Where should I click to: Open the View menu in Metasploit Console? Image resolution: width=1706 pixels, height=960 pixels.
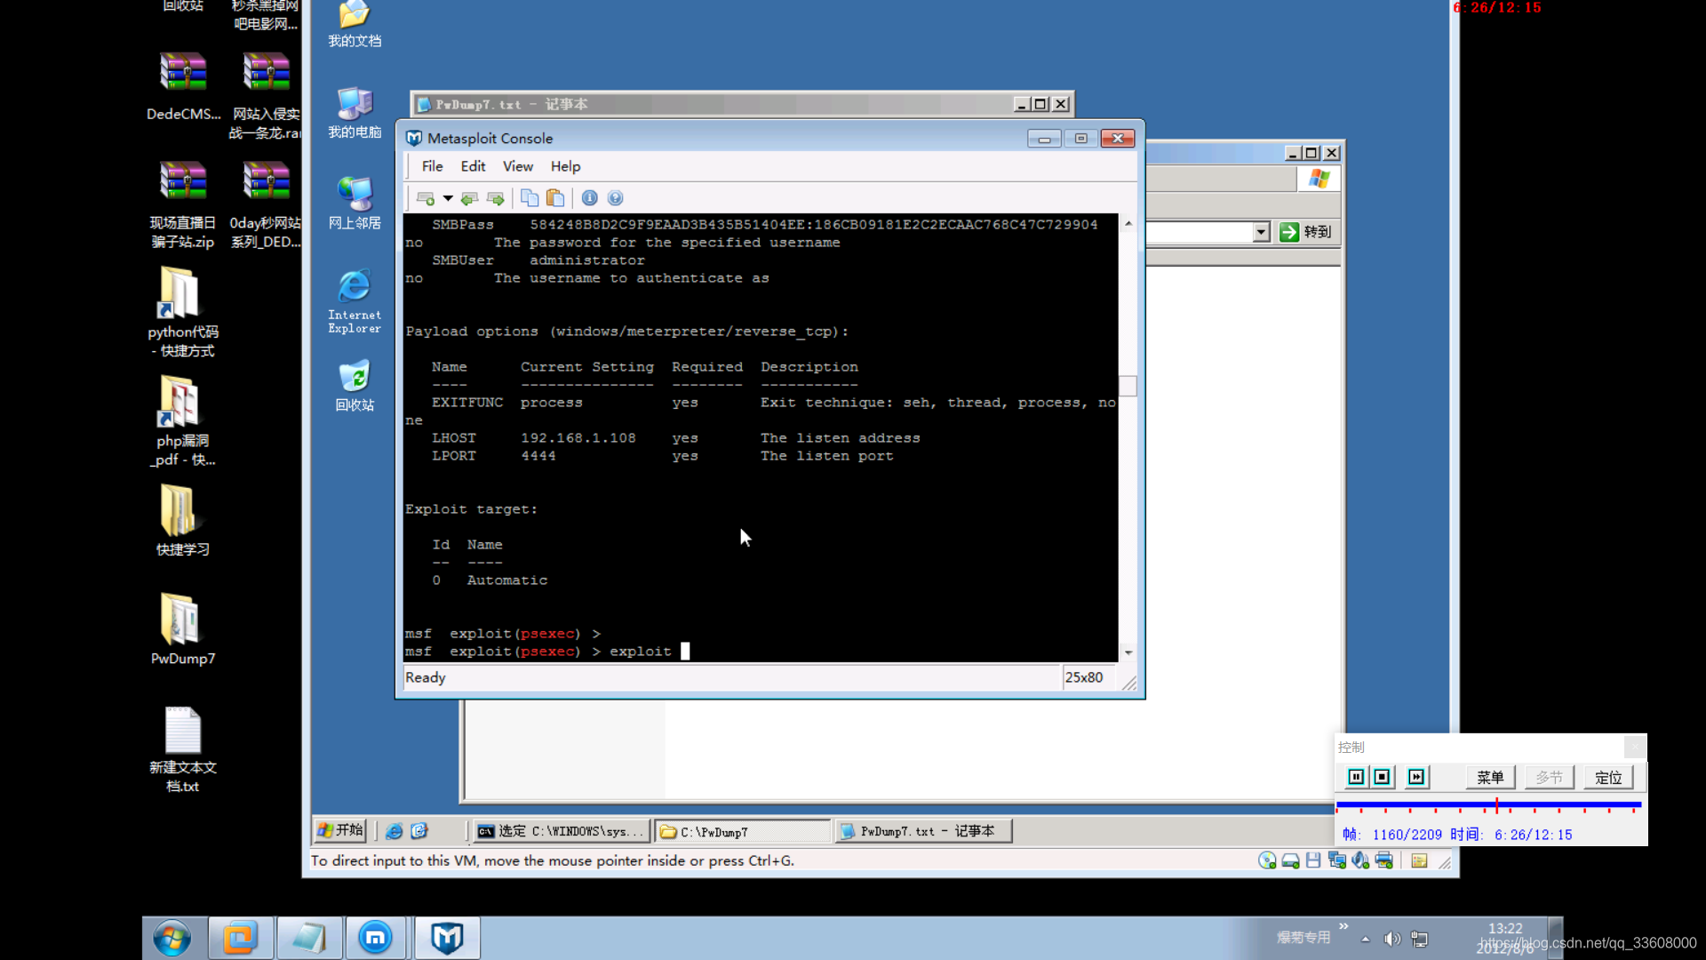[x=518, y=166]
